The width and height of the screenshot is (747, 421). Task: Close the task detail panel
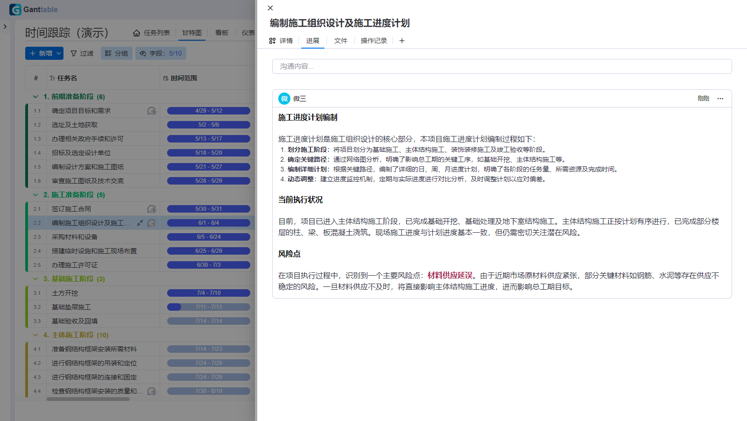(x=270, y=8)
